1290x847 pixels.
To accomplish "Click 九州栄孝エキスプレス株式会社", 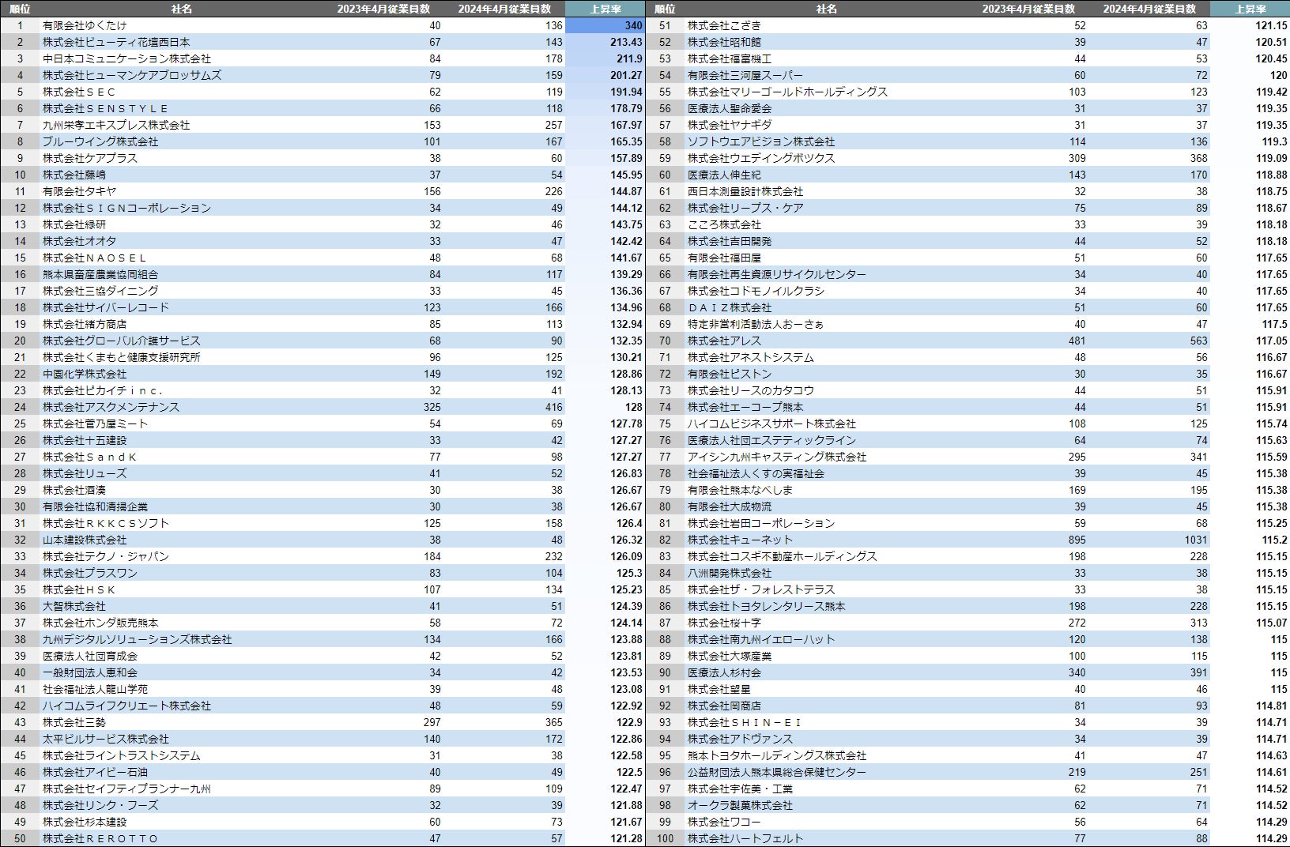I will [x=116, y=125].
